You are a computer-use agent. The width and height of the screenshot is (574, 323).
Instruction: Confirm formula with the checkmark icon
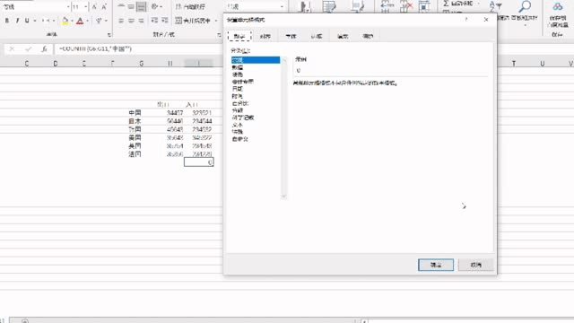[x=28, y=48]
